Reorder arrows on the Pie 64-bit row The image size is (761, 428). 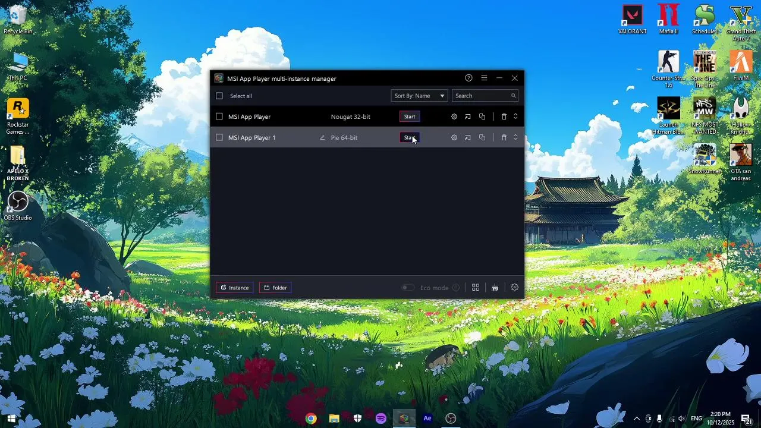tap(515, 137)
